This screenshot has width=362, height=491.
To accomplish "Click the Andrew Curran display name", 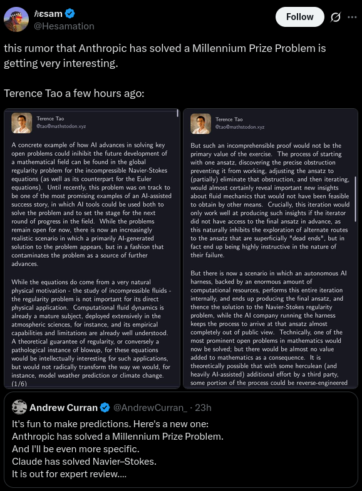I will click(x=64, y=407).
